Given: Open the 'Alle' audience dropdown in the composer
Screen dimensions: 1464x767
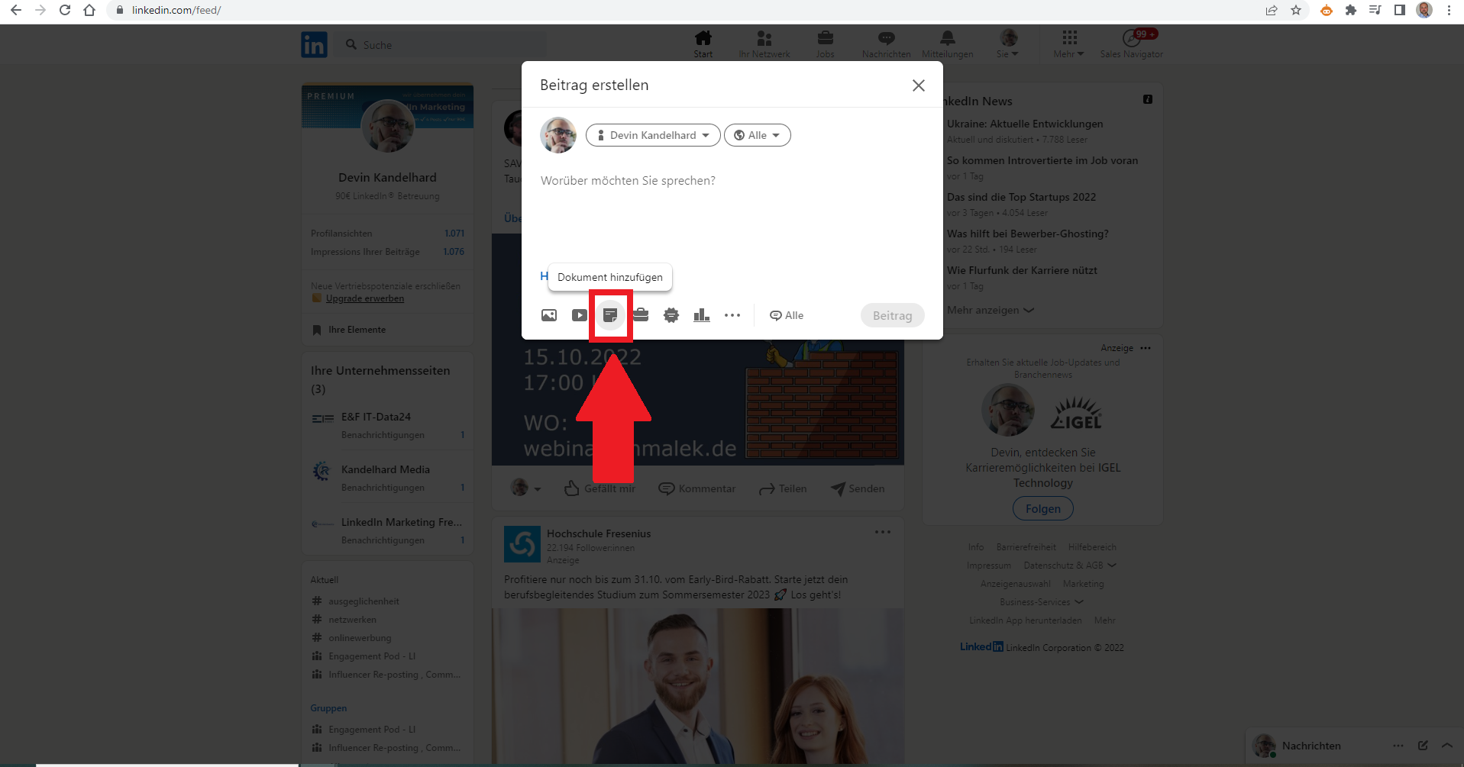Looking at the screenshot, I should click(757, 135).
